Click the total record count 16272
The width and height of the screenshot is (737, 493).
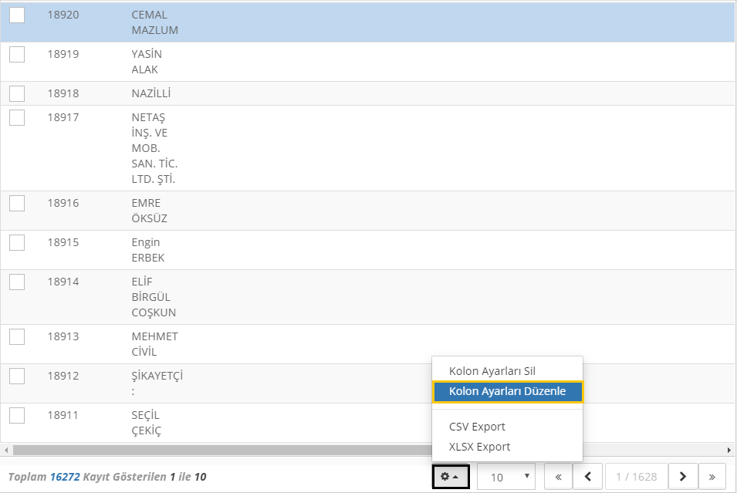click(x=65, y=477)
